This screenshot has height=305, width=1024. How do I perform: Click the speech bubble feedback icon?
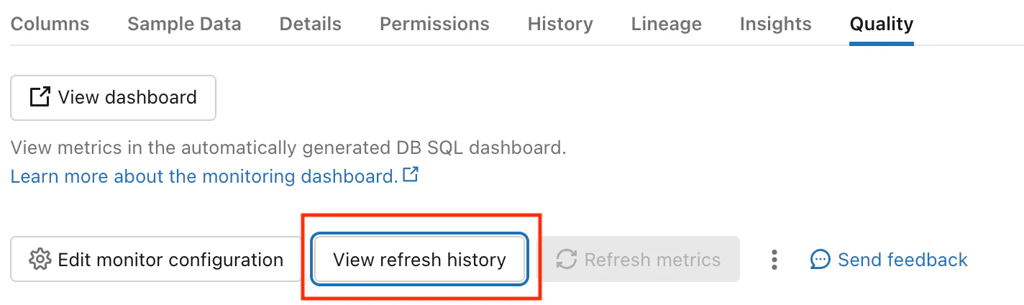click(x=820, y=260)
